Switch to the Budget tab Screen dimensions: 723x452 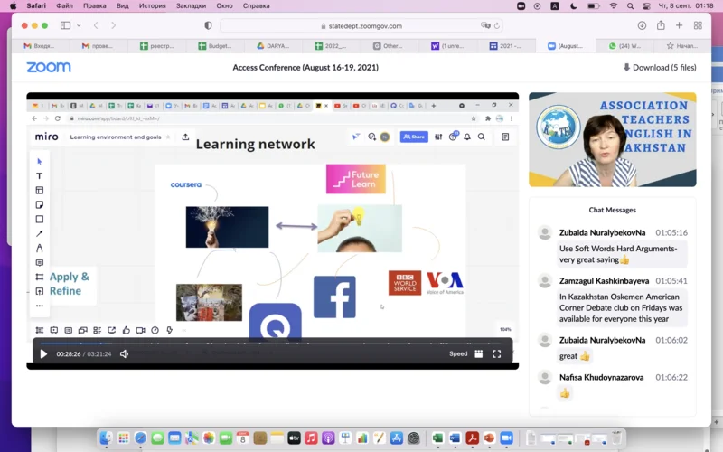tap(215, 46)
